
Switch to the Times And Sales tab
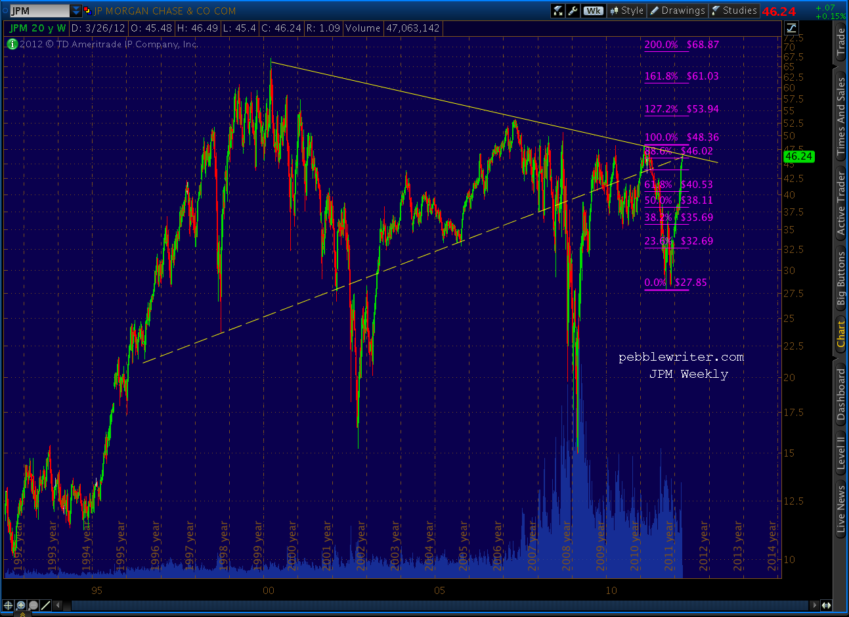(x=840, y=116)
